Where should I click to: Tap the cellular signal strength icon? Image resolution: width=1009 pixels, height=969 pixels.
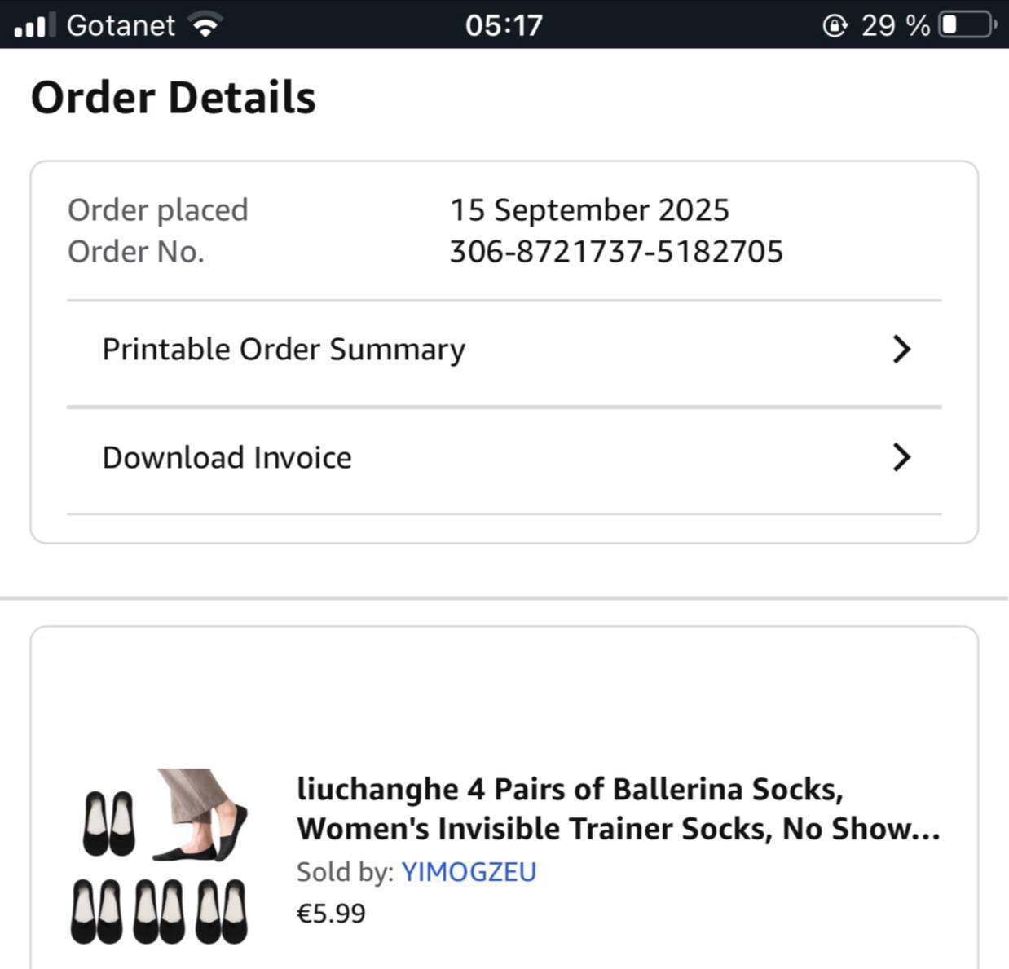pos(34,25)
